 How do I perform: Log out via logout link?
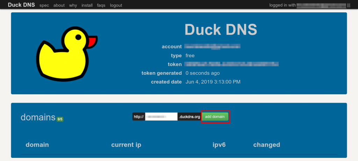click(116, 5)
